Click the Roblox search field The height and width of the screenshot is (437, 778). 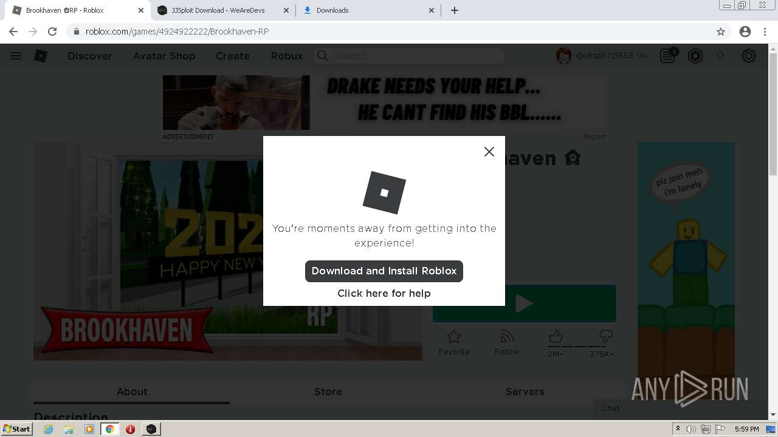coord(409,56)
